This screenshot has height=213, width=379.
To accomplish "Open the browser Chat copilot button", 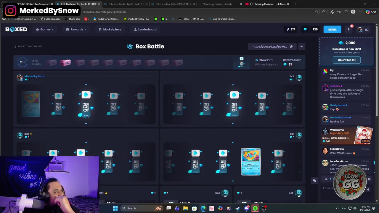I will pyautogui.click(x=371, y=12).
